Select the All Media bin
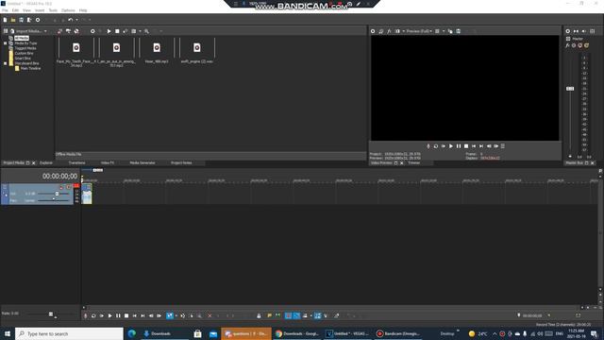The width and height of the screenshot is (604, 340). pyautogui.click(x=22, y=38)
